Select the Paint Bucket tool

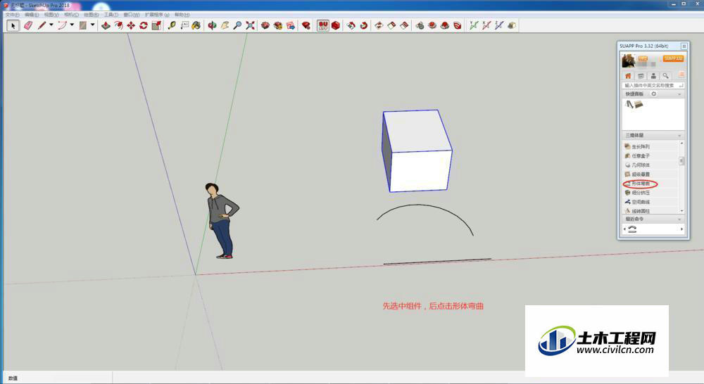196,25
